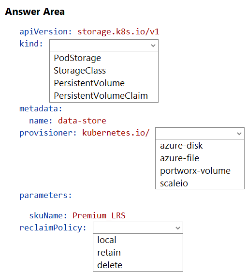Viewport: 247px width, 274px height.
Task: Click the Premium_LRS skuName value
Action: (x=99, y=215)
